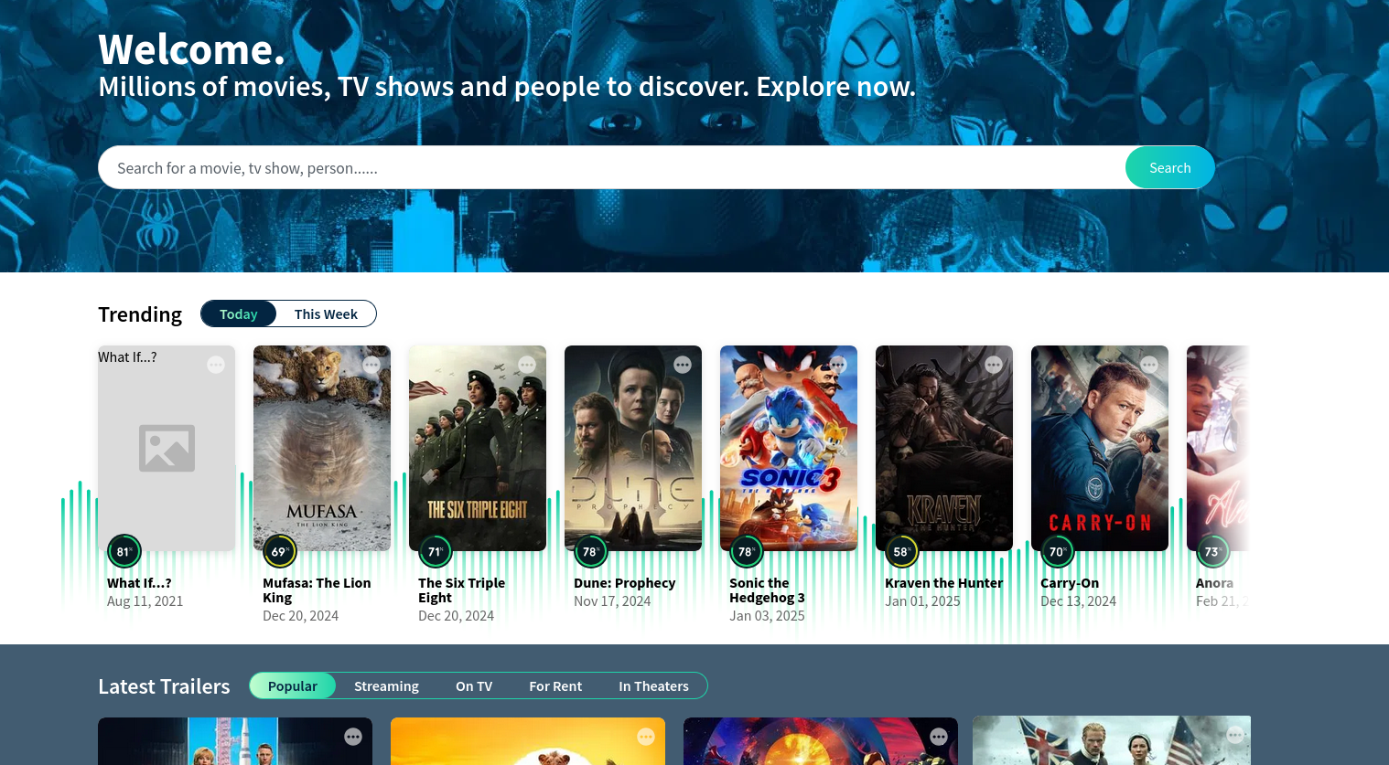Click the Mufasa poster image
The image size is (1389, 765).
click(x=322, y=448)
